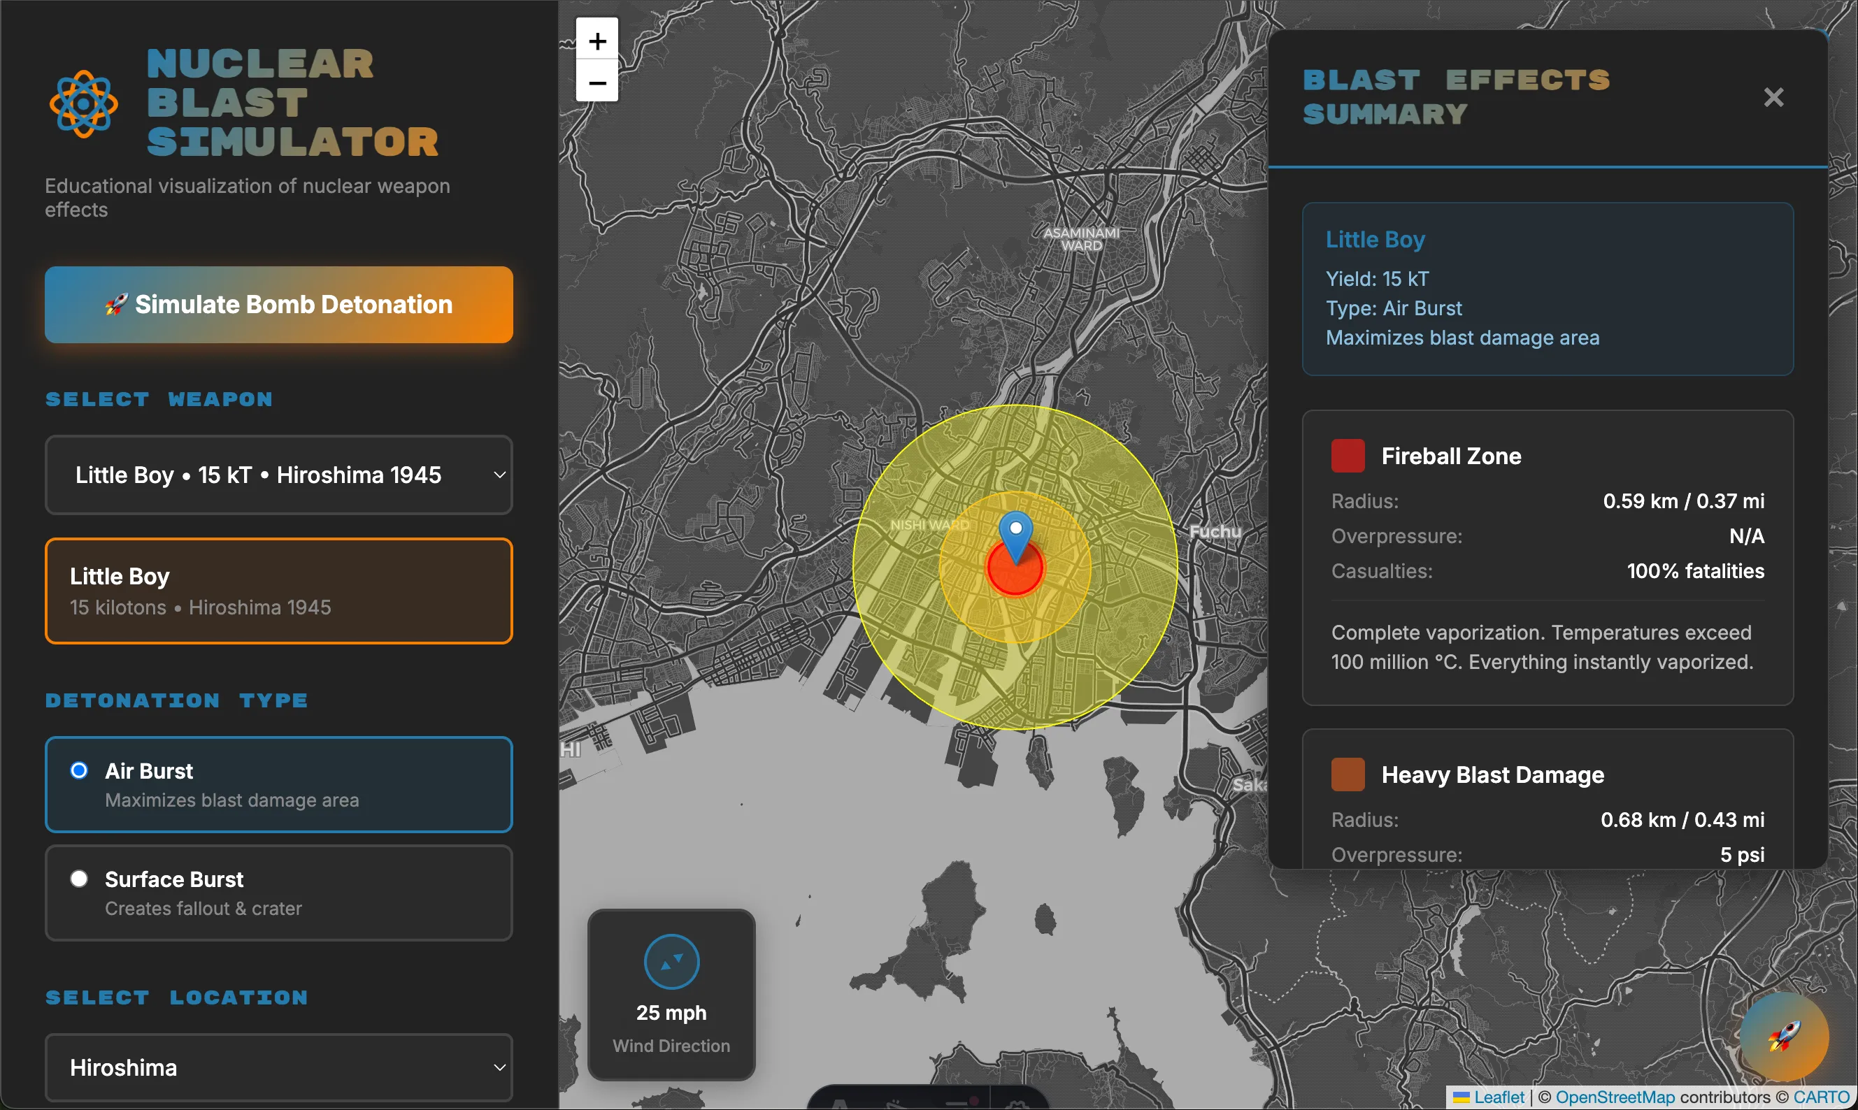Image resolution: width=1858 pixels, height=1110 pixels.
Task: Open the OpenStreetMap link
Action: 1614,1097
